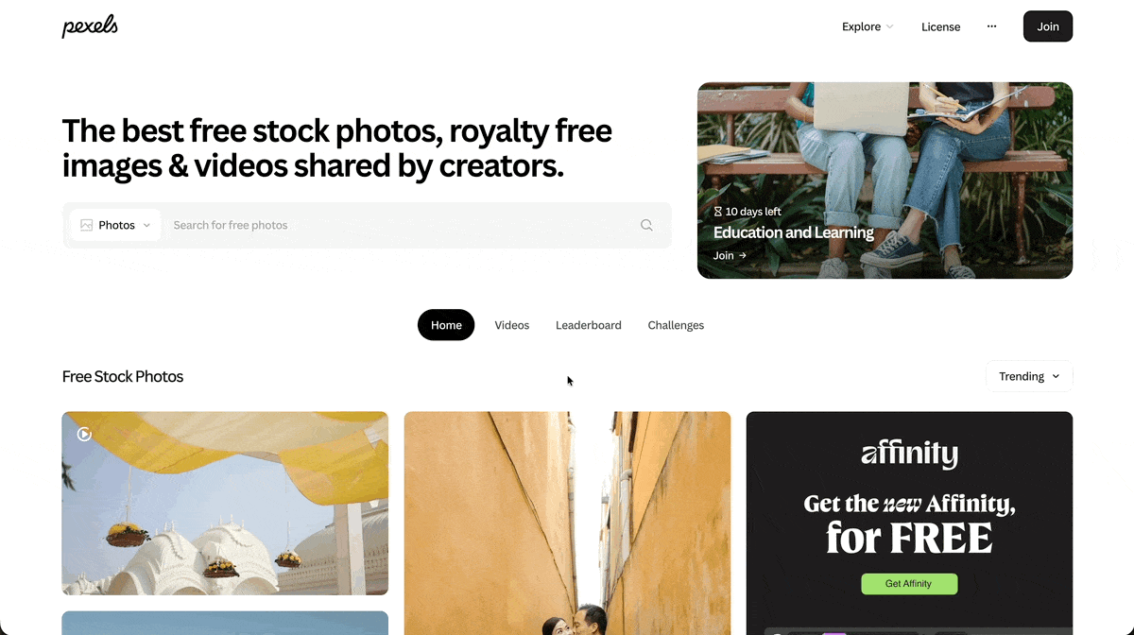The image size is (1134, 635).
Task: Open the Education and Learning challenge banner
Action: point(885,180)
